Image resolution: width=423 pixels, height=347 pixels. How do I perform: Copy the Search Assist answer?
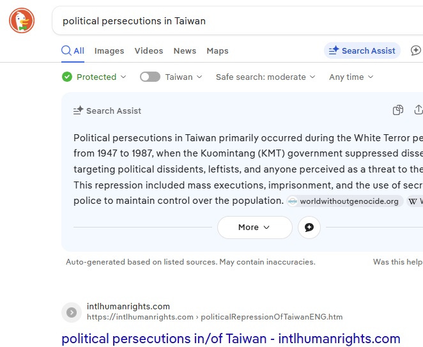(x=398, y=110)
